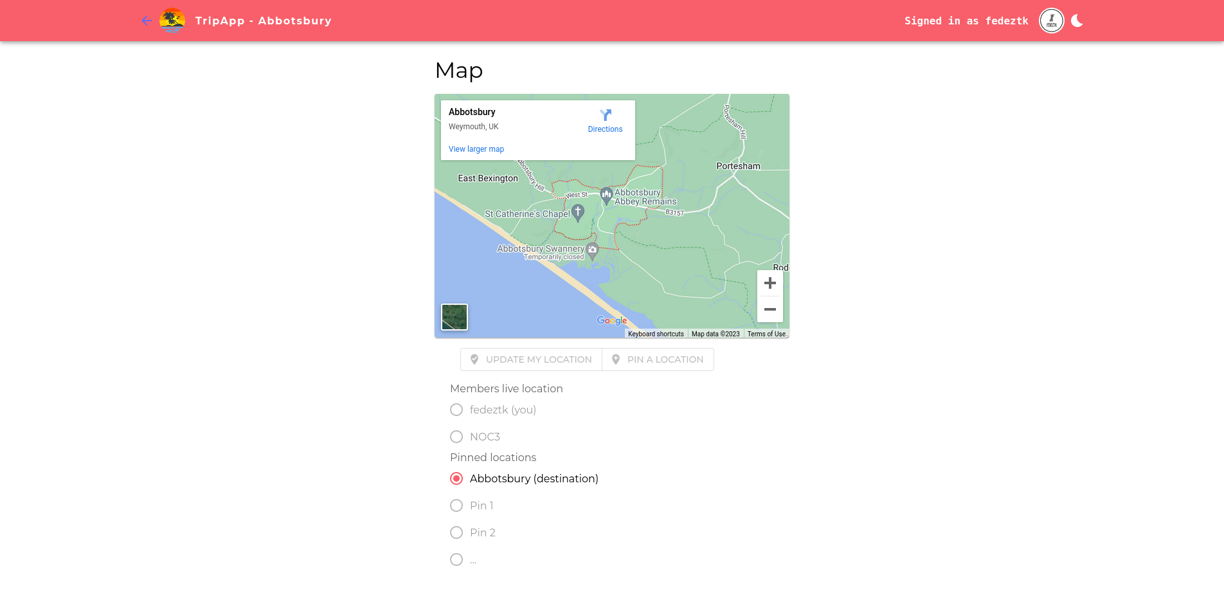Click the back arrow in the header

[x=146, y=21]
